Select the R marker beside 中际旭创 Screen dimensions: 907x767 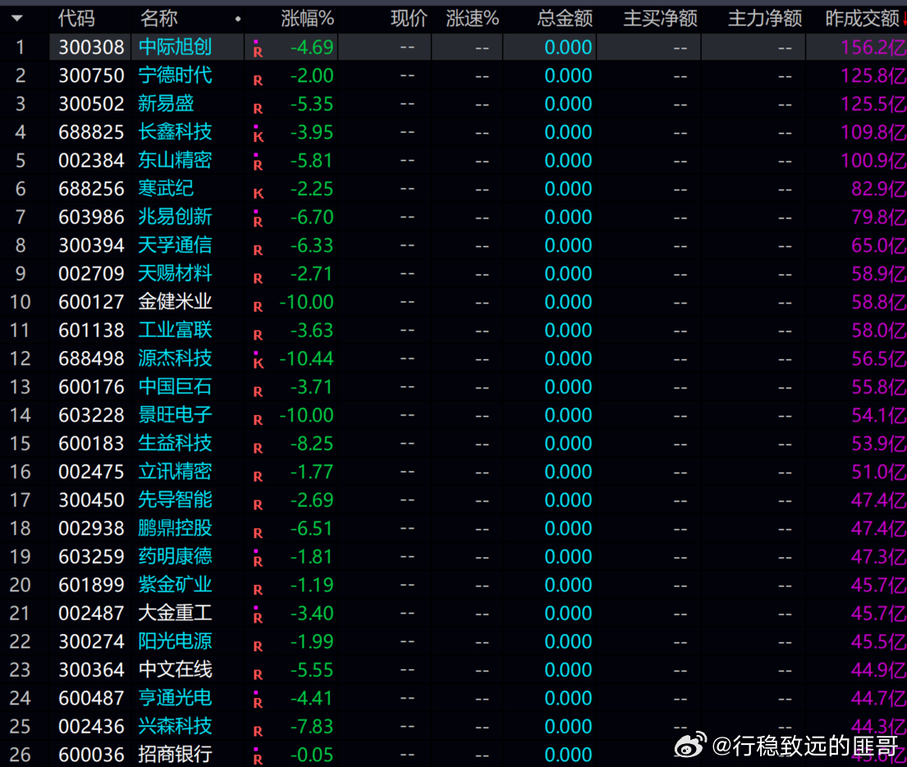258,52
